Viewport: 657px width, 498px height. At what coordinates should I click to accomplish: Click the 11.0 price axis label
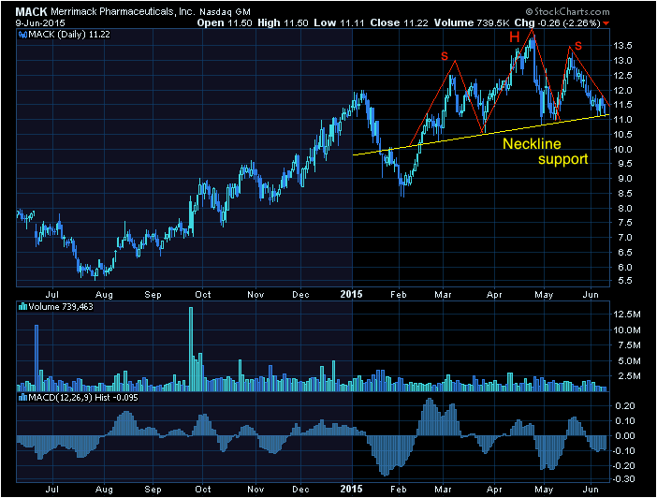tap(622, 120)
